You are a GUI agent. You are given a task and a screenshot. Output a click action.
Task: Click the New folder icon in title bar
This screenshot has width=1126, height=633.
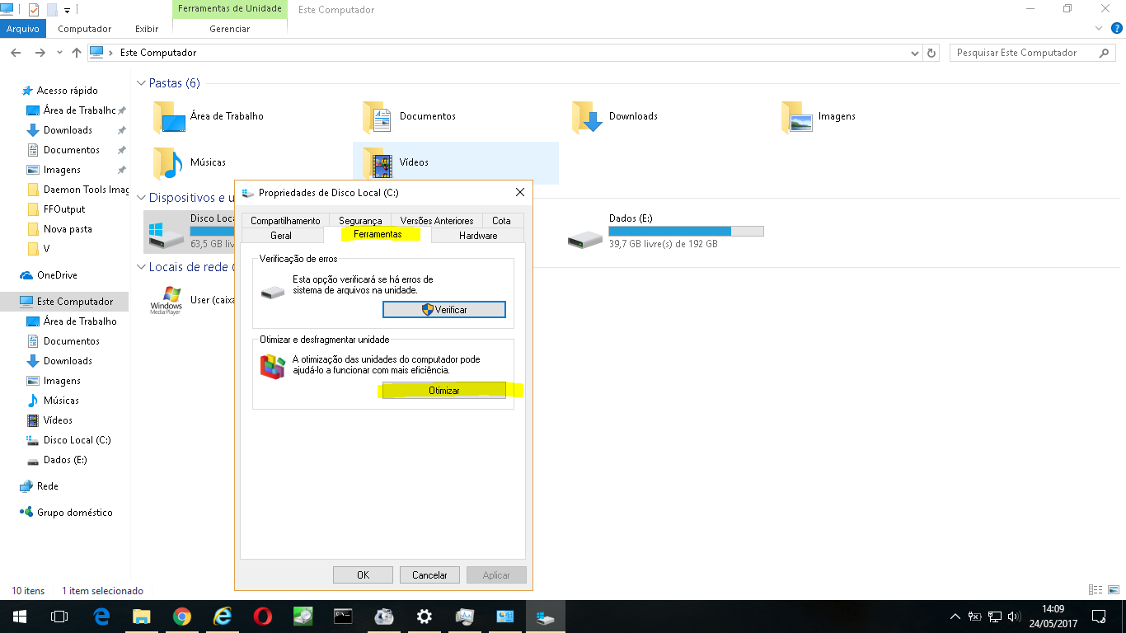coord(52,10)
